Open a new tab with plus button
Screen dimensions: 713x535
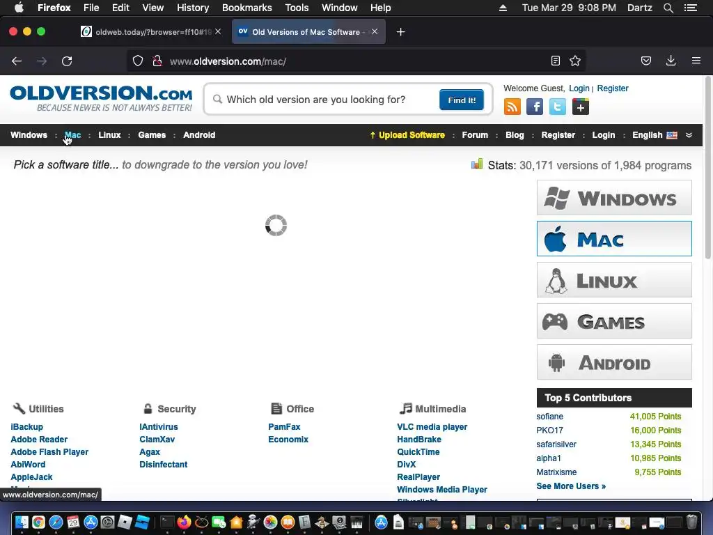[x=400, y=32]
